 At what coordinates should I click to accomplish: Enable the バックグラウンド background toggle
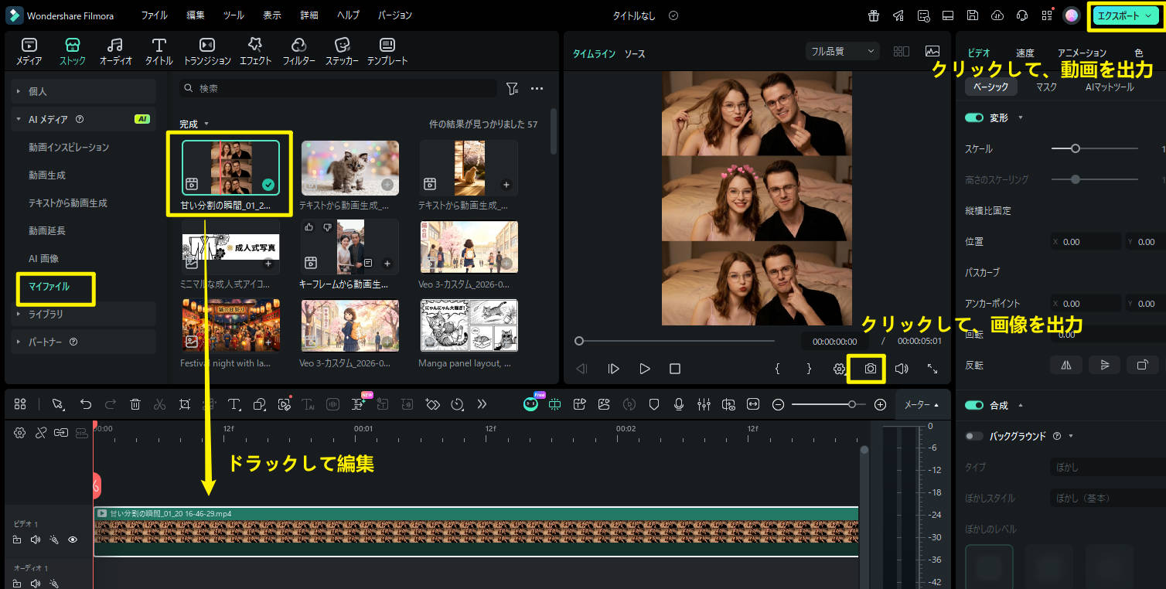point(973,436)
